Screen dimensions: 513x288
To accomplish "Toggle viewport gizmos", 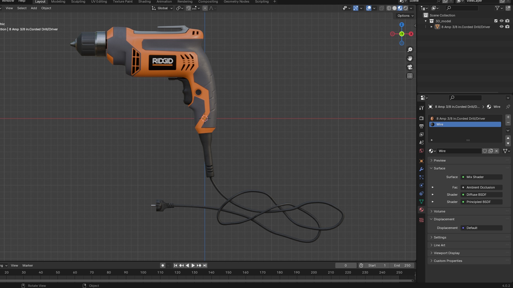I will click(355, 8).
